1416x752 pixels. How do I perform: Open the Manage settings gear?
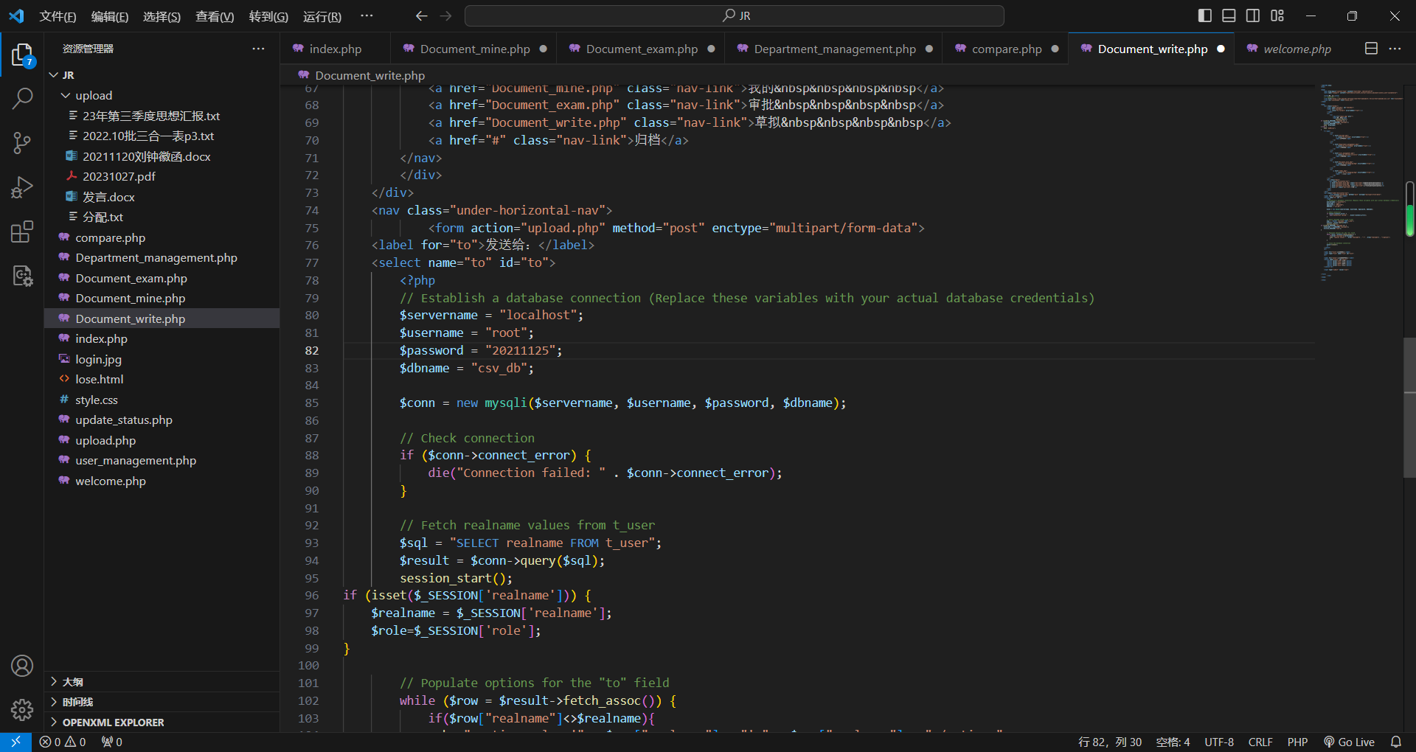22,709
